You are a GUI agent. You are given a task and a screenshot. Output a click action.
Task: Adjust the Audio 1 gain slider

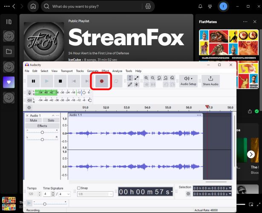pyautogui.click(x=42, y=132)
